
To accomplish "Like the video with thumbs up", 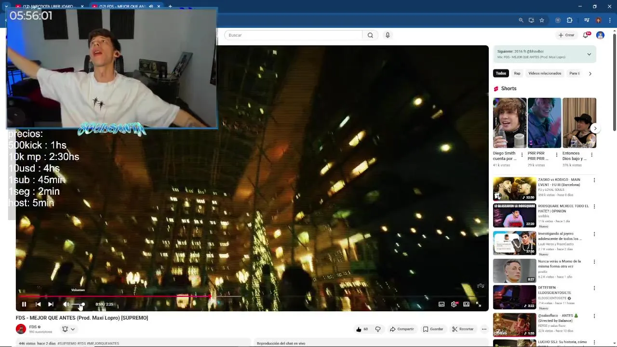I will [362, 329].
